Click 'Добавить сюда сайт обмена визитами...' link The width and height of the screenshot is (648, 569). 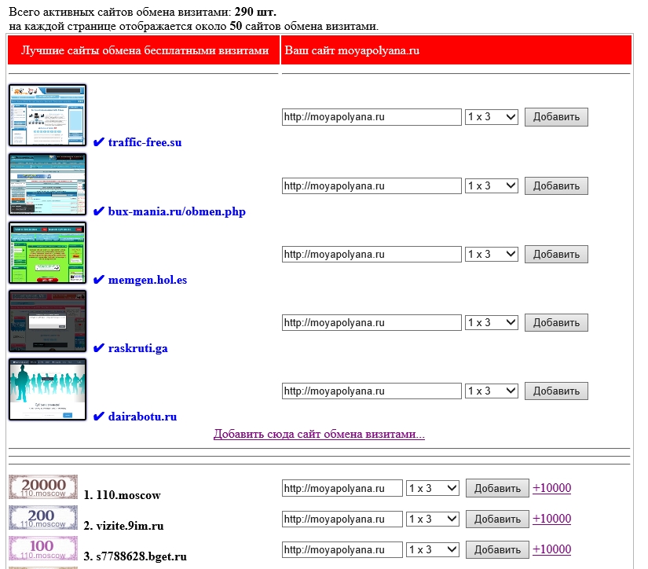click(319, 434)
